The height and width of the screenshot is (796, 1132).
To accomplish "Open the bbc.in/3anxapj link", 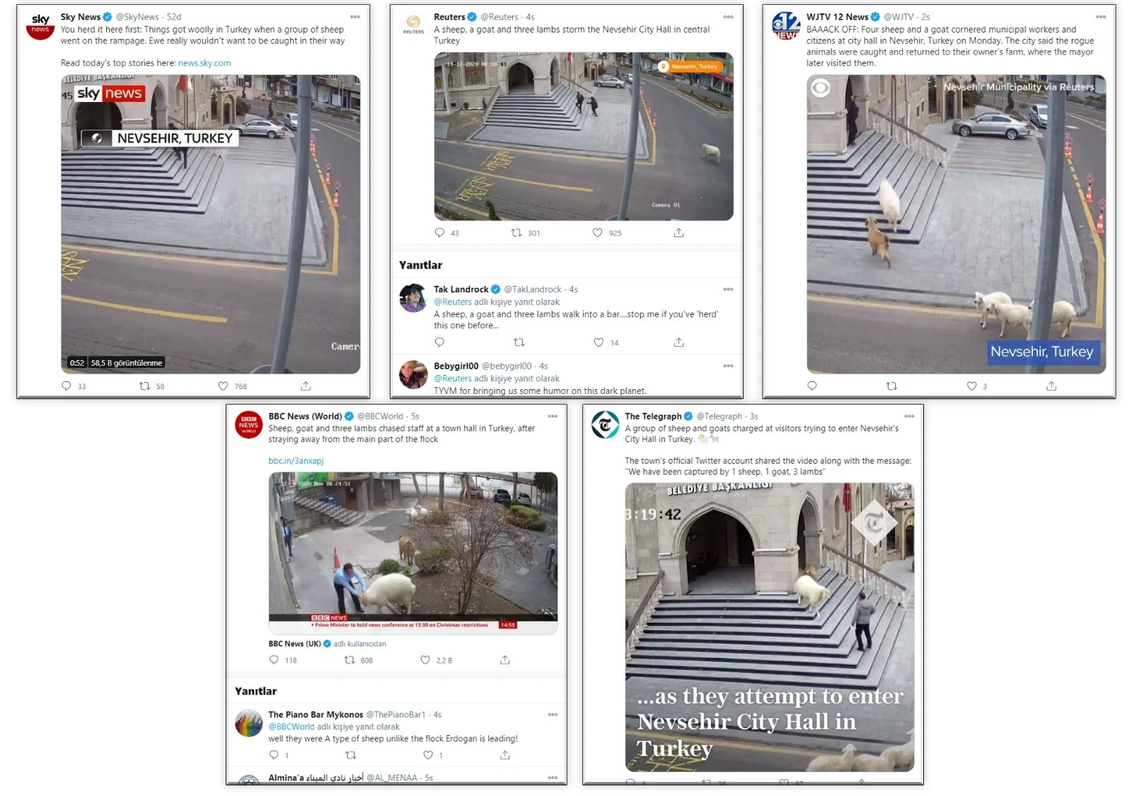I will pos(296,461).
